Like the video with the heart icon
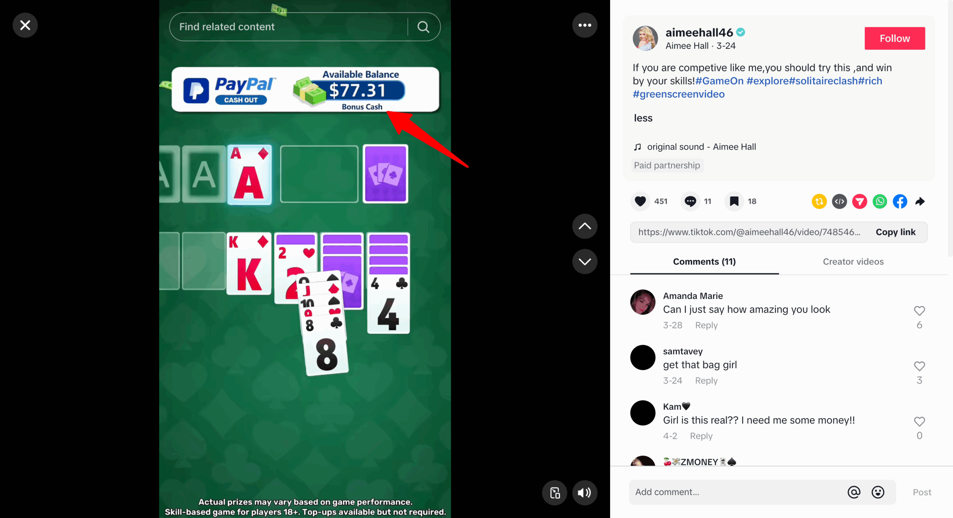The height and width of the screenshot is (518, 953). tap(640, 201)
